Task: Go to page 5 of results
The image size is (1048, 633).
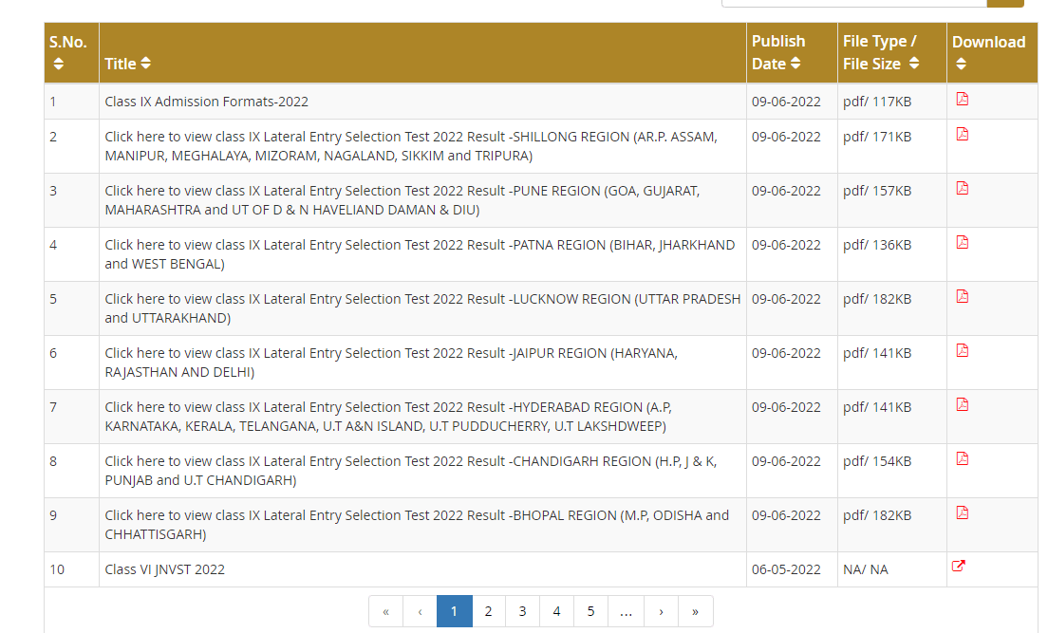Action: [x=590, y=611]
